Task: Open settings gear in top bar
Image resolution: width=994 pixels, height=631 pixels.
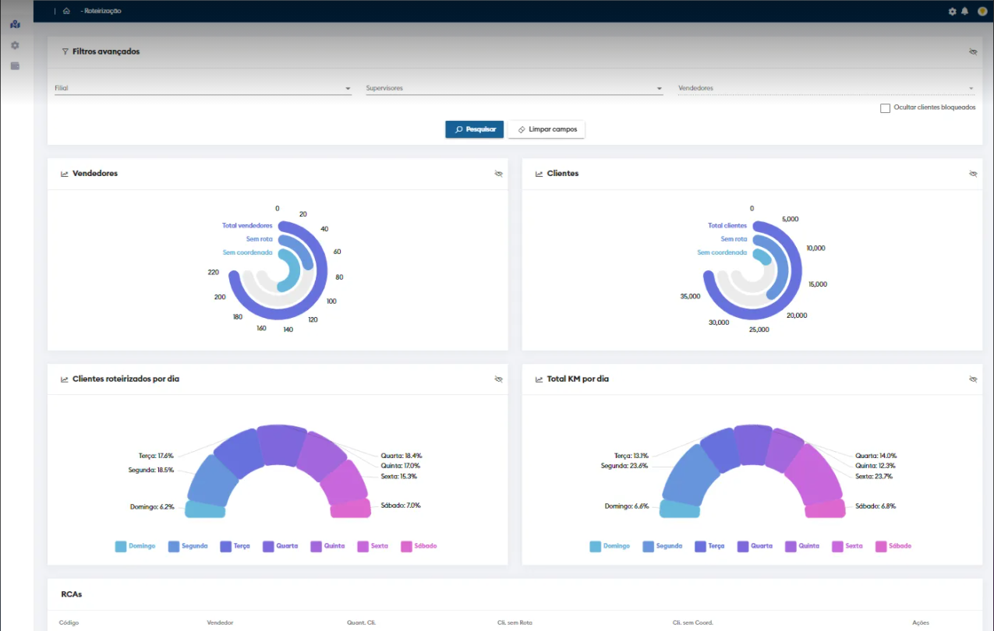Action: 952,12
